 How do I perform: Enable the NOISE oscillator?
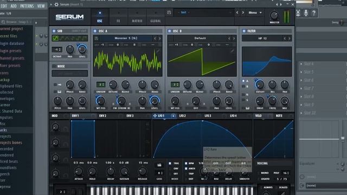54,66
